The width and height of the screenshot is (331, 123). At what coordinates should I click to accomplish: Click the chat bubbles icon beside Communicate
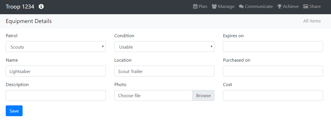(x=241, y=7)
